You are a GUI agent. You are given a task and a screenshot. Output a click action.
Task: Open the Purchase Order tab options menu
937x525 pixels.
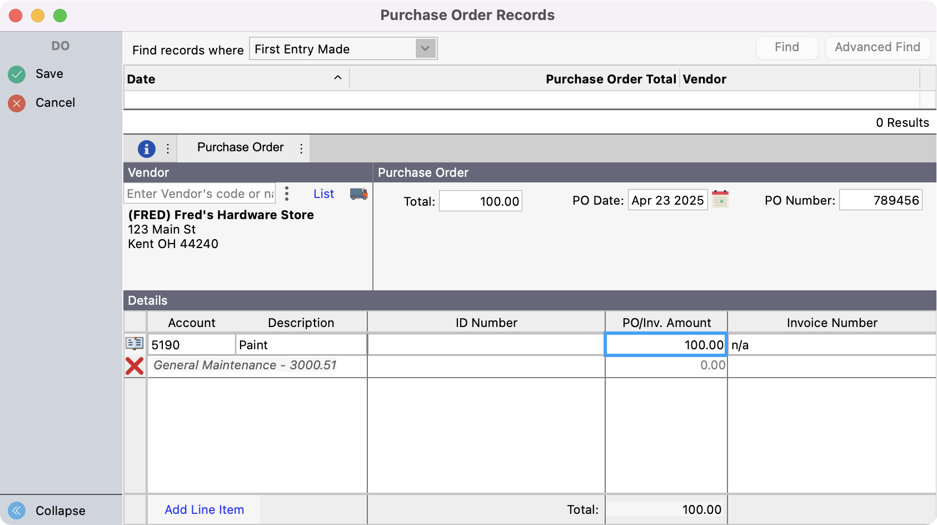tap(301, 148)
